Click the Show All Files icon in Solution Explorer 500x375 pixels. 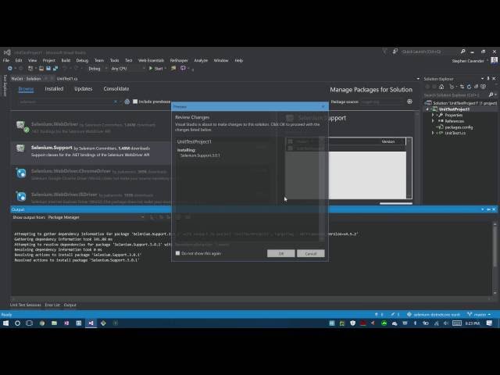[x=484, y=87]
